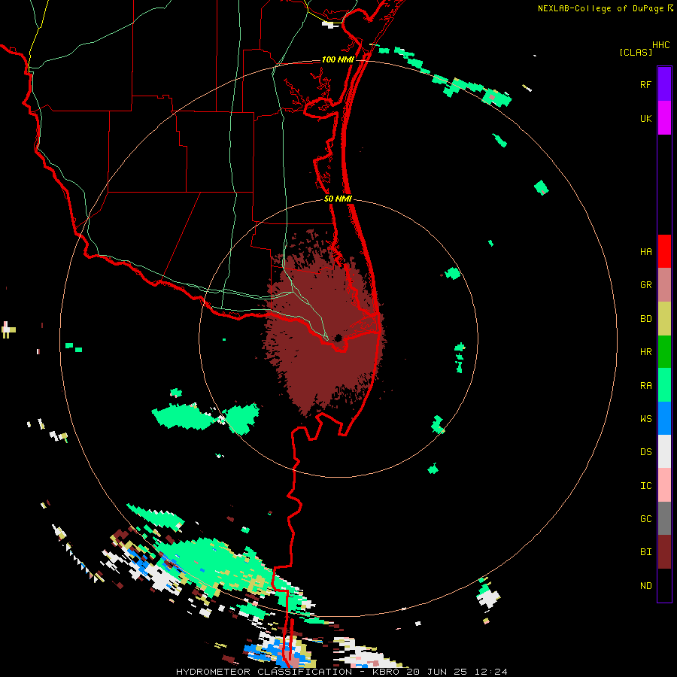The width and height of the screenshot is (677, 677).
Task: Click the 50 NMI range ring label
Action: 338,199
